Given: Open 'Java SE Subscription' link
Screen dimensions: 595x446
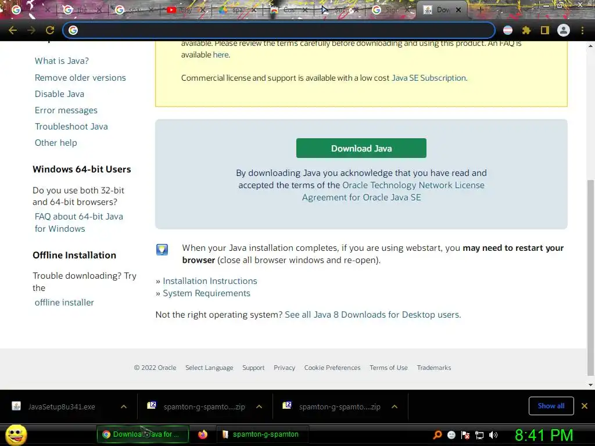Looking at the screenshot, I should click(429, 78).
